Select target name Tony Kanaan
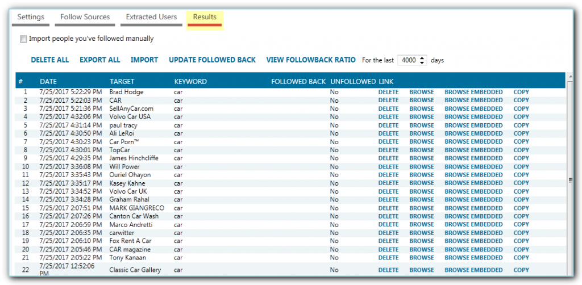 (127, 258)
